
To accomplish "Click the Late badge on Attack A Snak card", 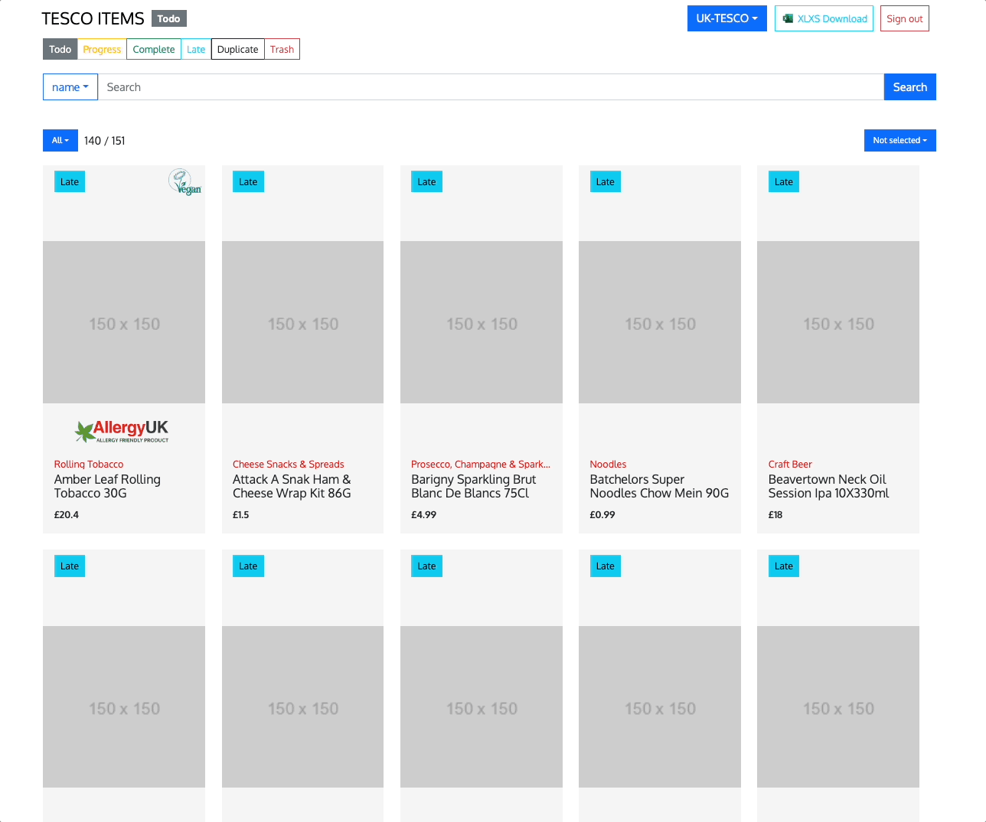I will point(248,182).
